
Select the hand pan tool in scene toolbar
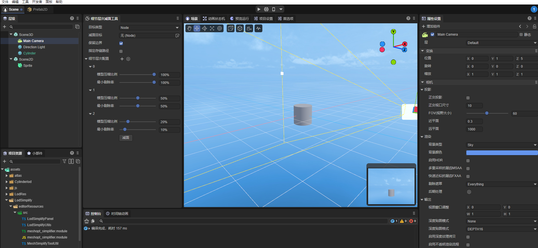point(189,28)
